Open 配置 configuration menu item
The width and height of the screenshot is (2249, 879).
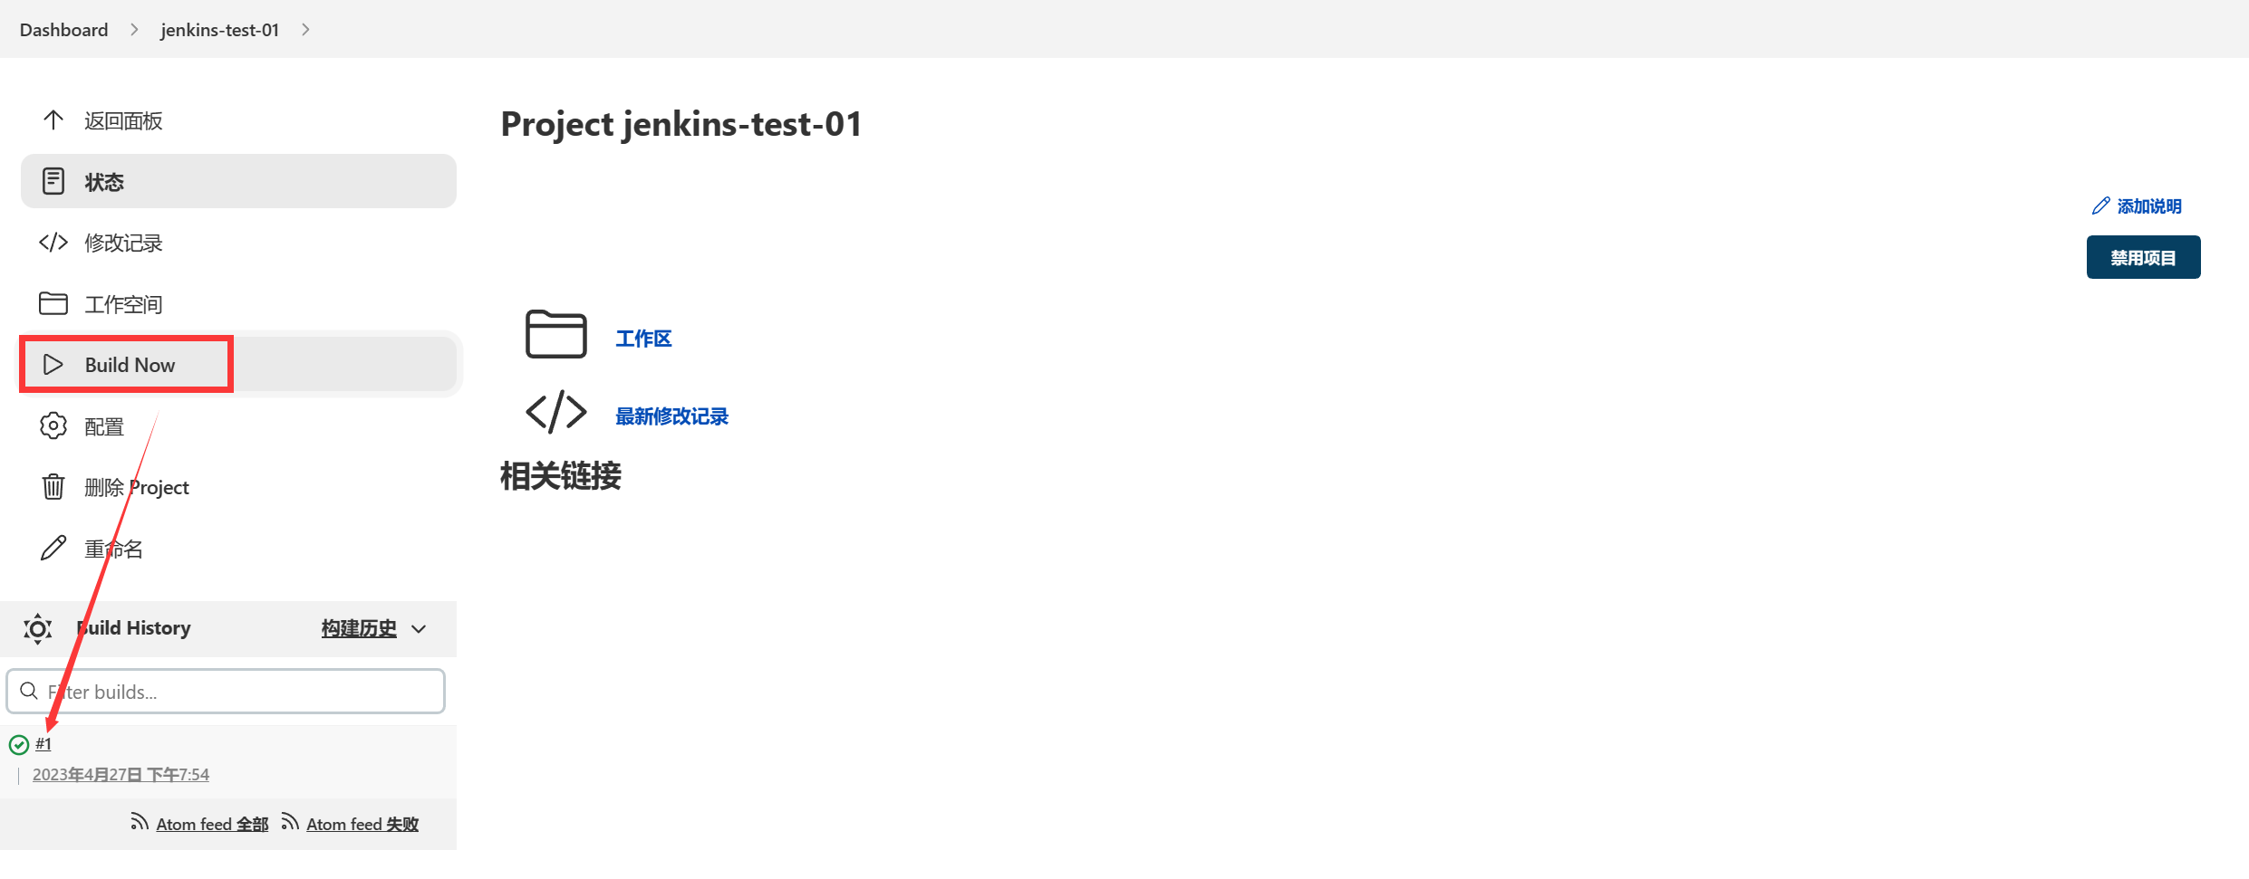pos(103,426)
